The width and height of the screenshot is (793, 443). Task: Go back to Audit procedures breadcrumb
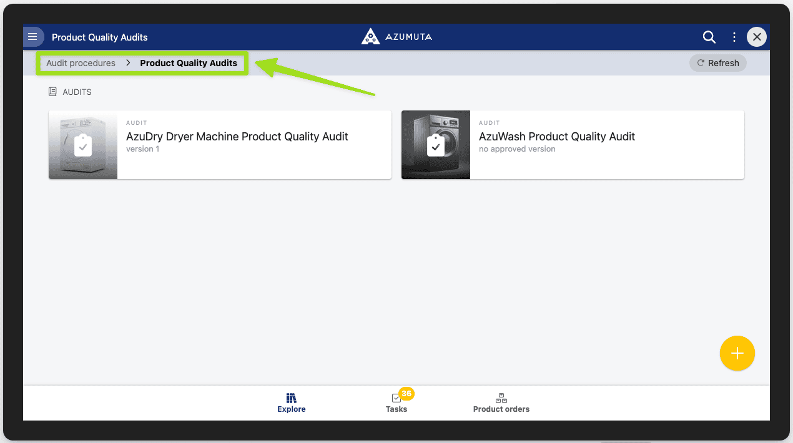pos(81,63)
